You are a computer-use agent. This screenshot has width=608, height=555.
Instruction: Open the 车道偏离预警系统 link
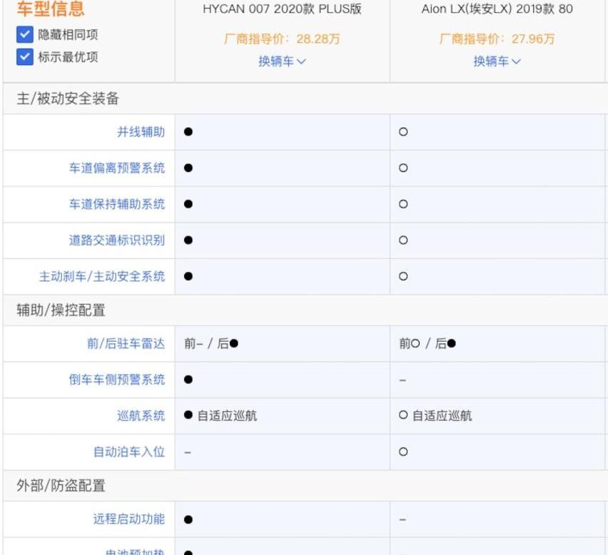117,168
